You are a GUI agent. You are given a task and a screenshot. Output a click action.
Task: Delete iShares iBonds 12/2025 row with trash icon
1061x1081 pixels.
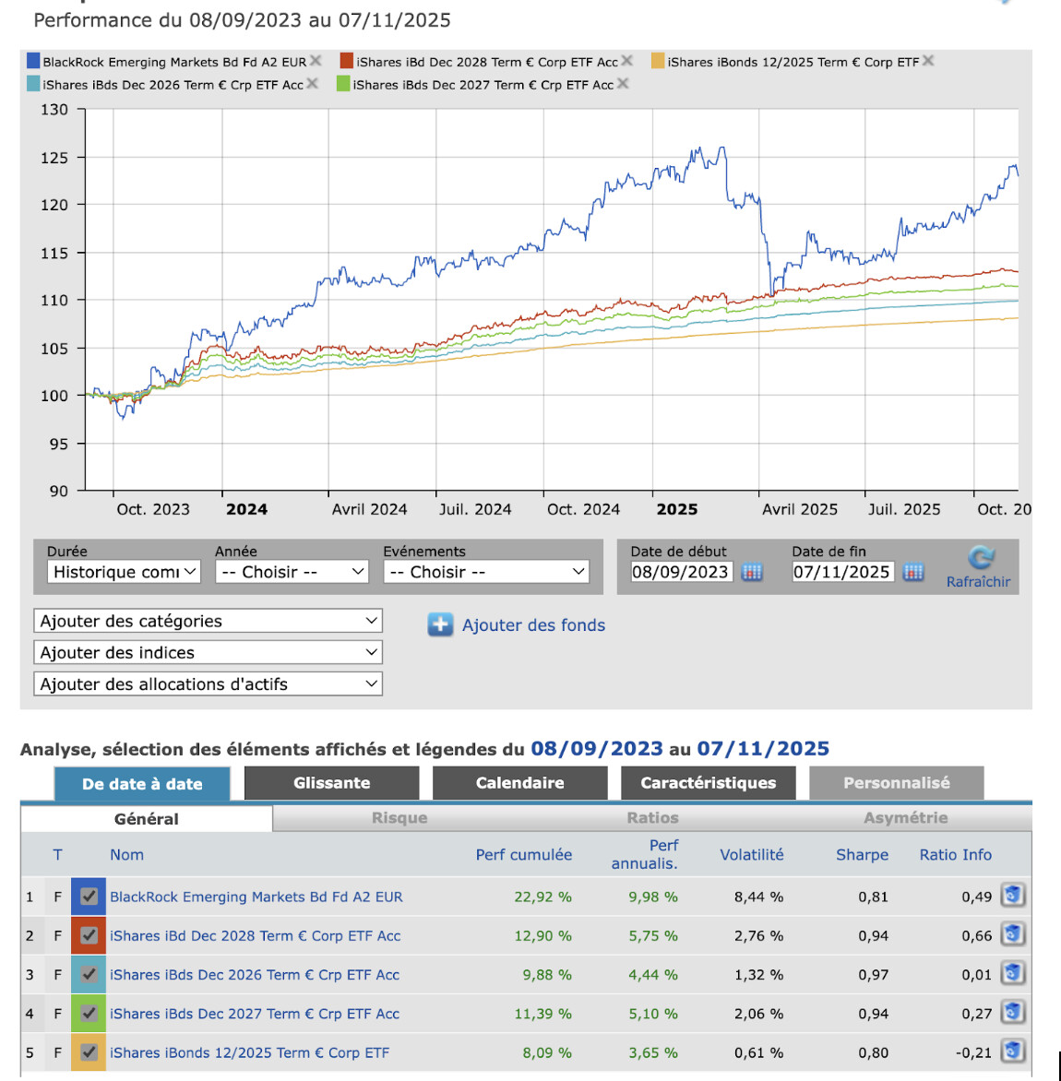[x=1012, y=1051]
